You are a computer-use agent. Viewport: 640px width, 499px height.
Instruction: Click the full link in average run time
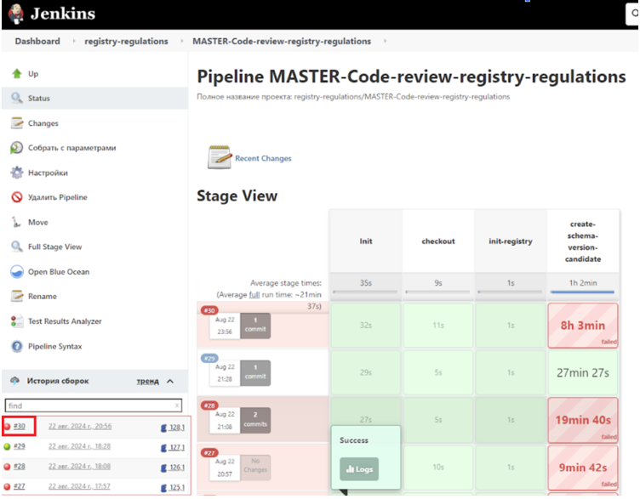tap(254, 295)
